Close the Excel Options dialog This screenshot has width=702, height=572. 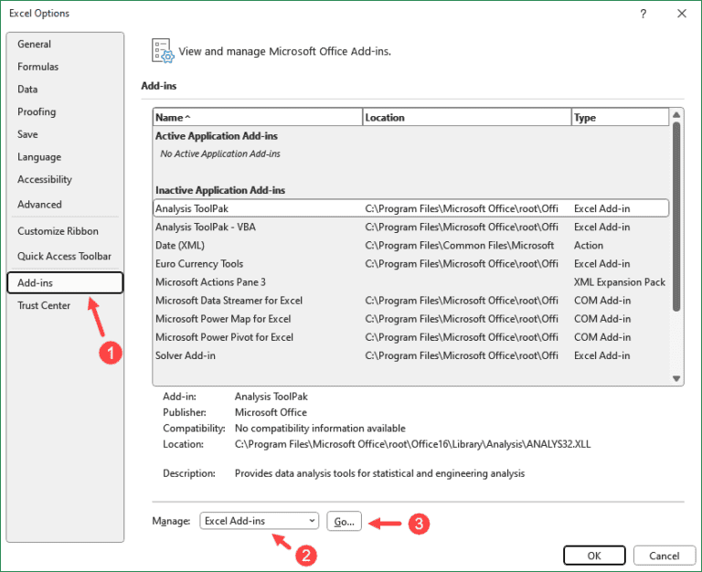[x=681, y=14]
